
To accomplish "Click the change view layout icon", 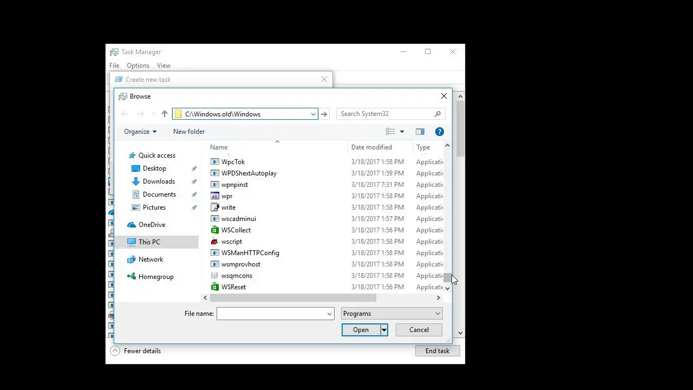I will [390, 132].
